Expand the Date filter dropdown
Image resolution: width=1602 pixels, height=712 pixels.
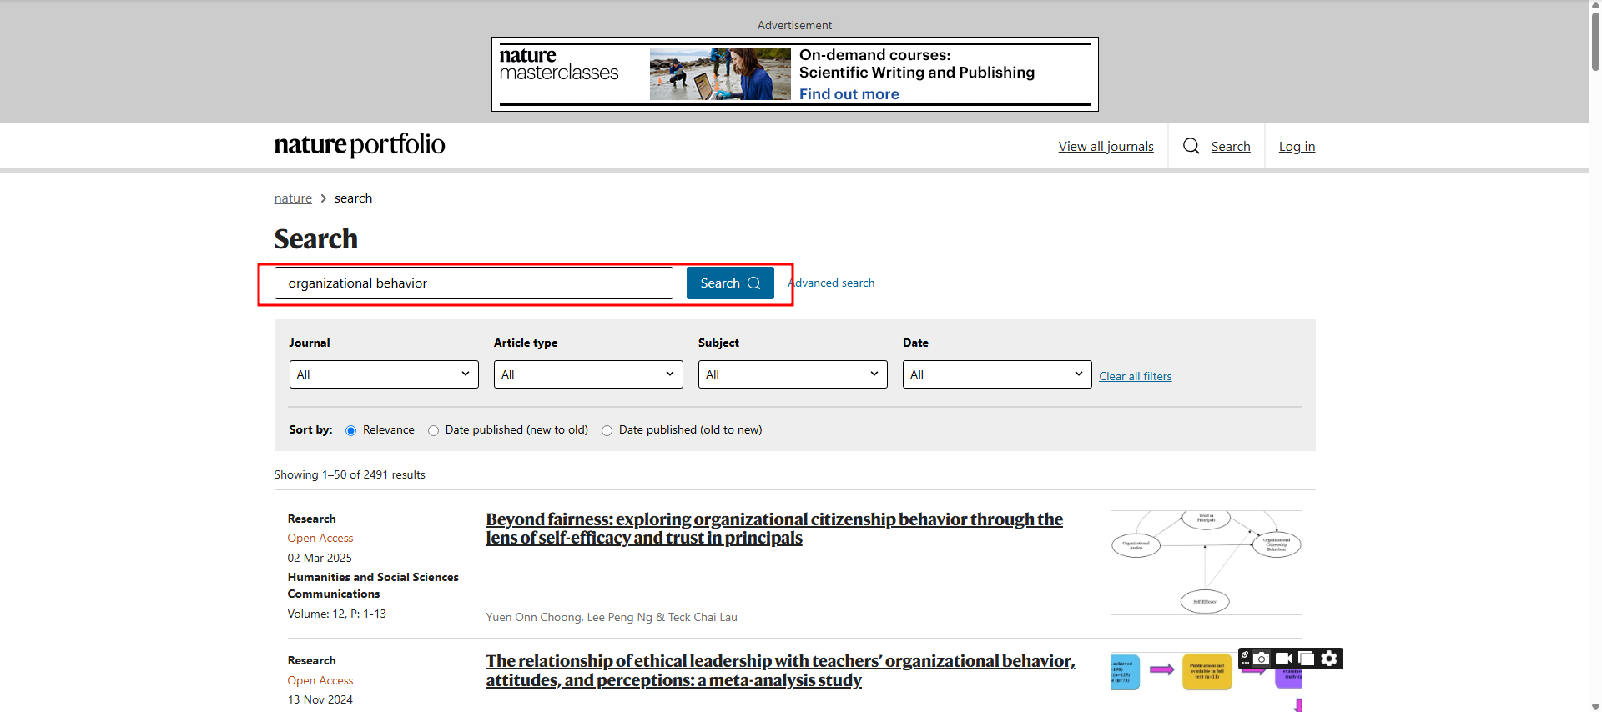997,374
